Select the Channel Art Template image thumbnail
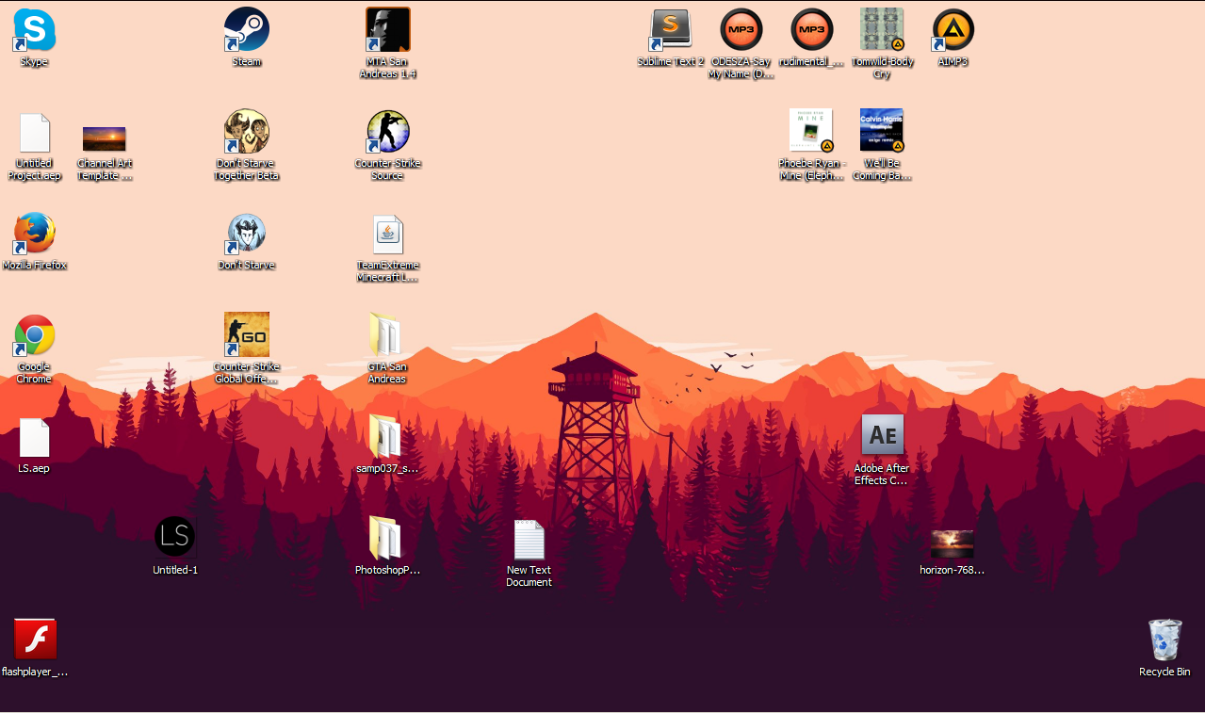1205x713 pixels. (x=105, y=139)
